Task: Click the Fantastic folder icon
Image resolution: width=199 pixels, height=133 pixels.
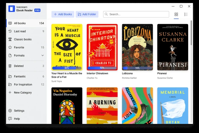Action: (10, 76)
